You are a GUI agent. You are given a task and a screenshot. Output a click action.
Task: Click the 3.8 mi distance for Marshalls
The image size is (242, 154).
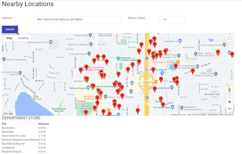[x=42, y=132]
